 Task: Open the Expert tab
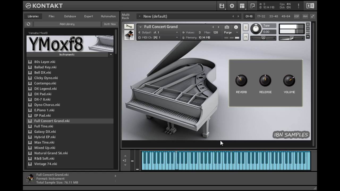pos(89,16)
